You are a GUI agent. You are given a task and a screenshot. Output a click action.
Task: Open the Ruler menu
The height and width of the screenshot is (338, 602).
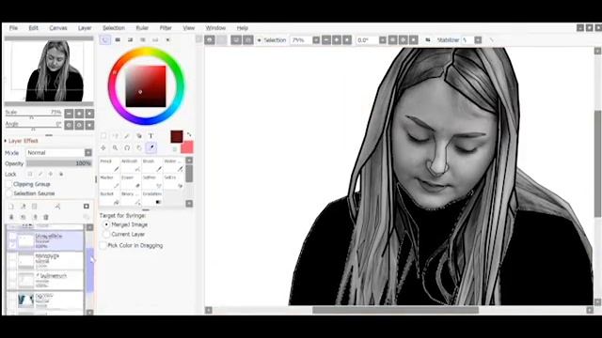coord(142,28)
